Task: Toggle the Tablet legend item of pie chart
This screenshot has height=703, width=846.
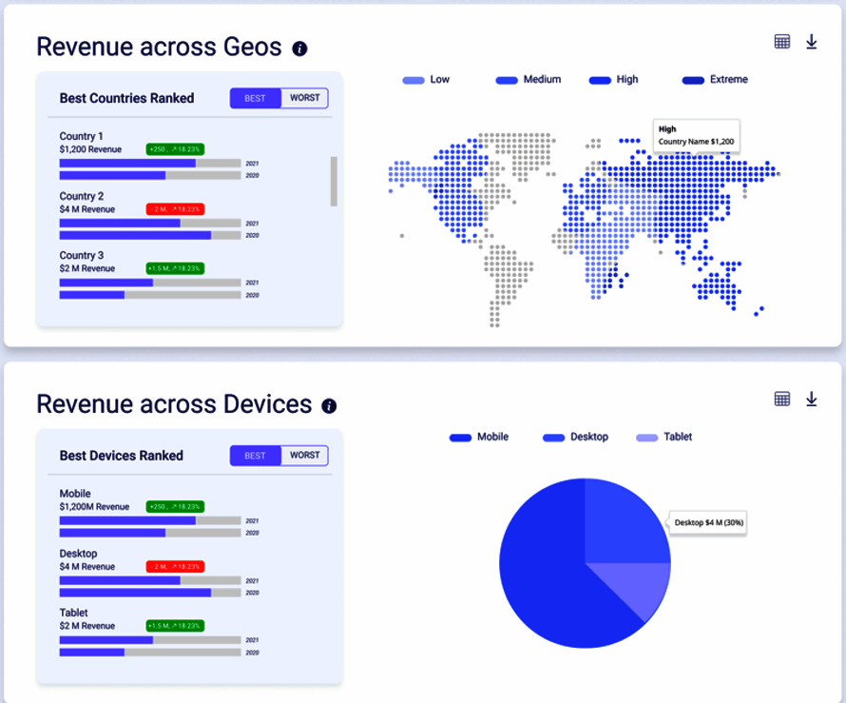Action: pos(663,438)
